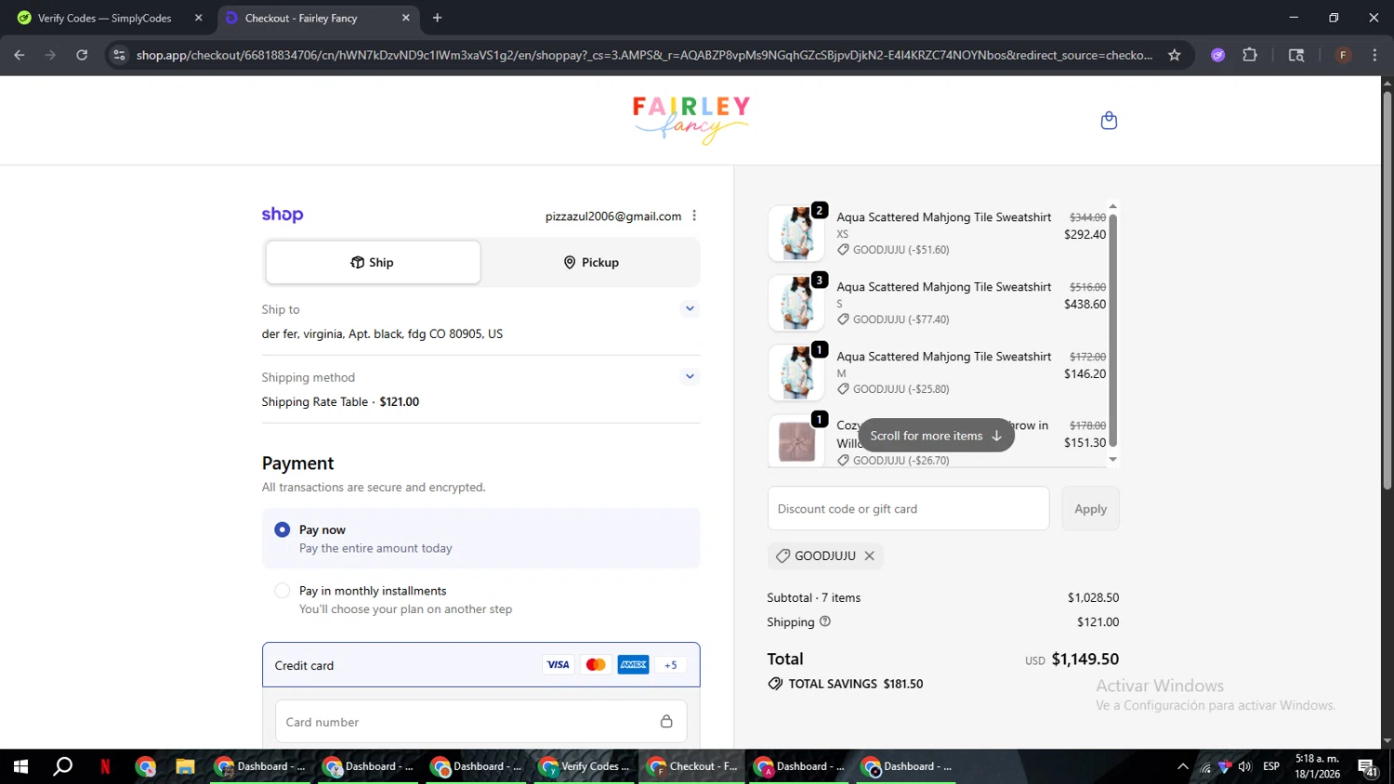Screen dimensions: 1394x784
Task: Open the pink Cozy throw thumbnail
Action: [796, 441]
